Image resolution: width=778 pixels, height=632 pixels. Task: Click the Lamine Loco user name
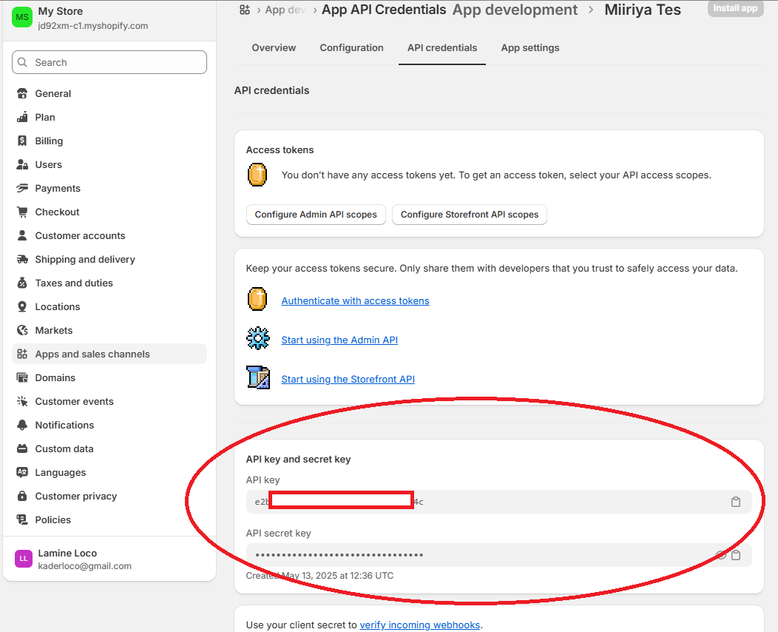point(67,553)
